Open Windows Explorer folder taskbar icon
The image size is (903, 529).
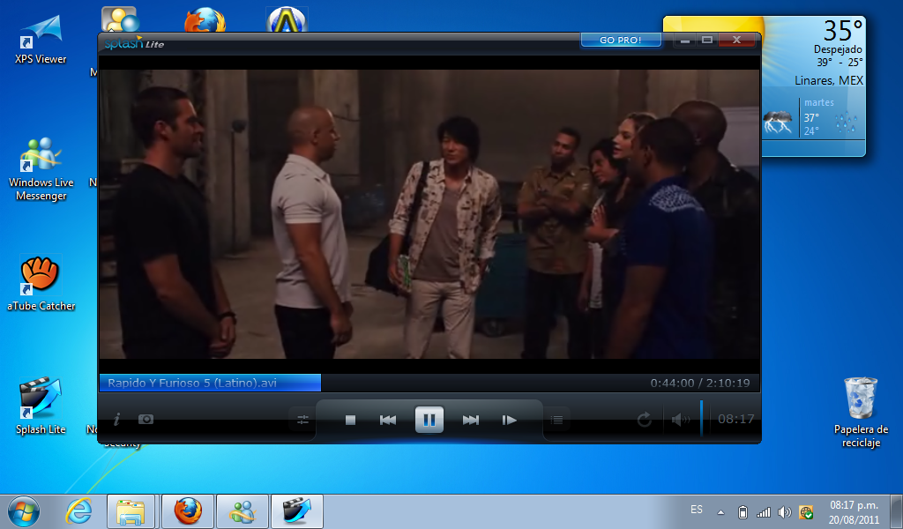pyautogui.click(x=131, y=511)
